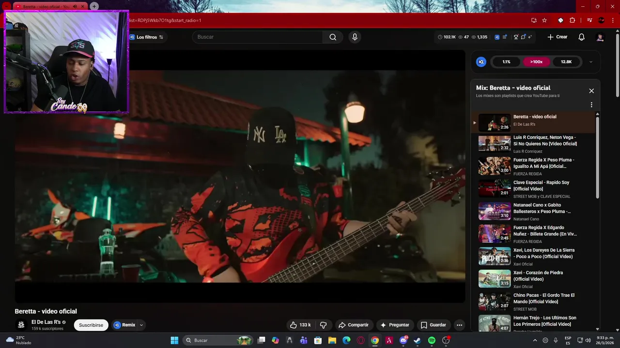Viewport: 620px width, 348px height.
Task: Open a new browser tab
Action: 94,6
